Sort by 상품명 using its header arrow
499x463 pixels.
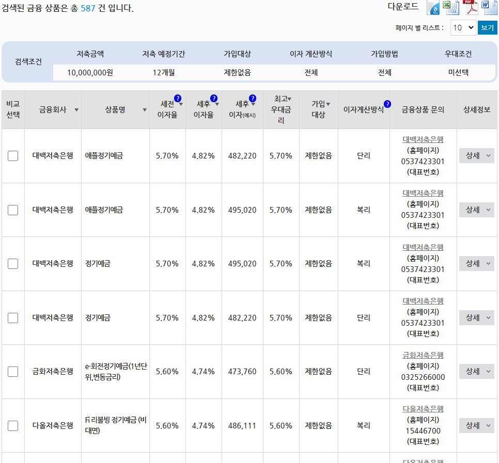click(145, 110)
